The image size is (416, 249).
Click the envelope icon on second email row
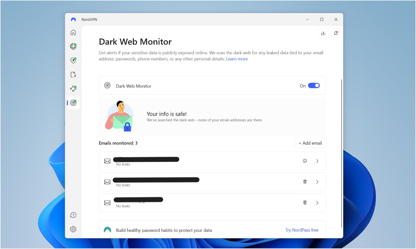(107, 182)
